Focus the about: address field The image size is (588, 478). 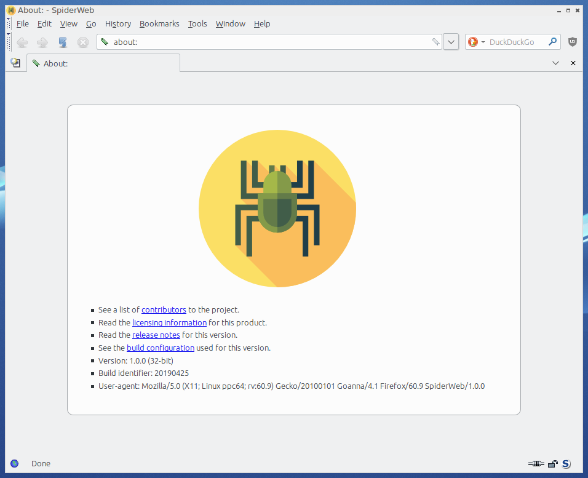(270, 42)
